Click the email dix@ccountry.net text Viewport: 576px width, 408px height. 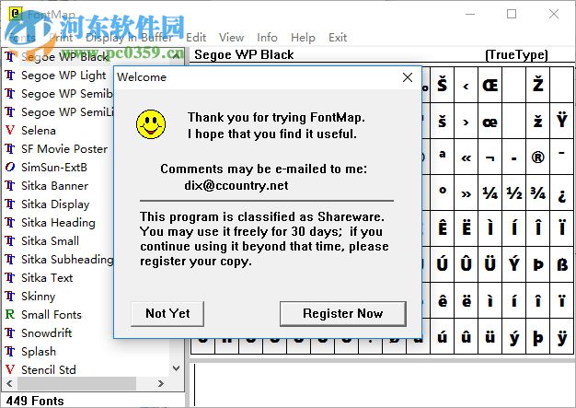(x=236, y=185)
